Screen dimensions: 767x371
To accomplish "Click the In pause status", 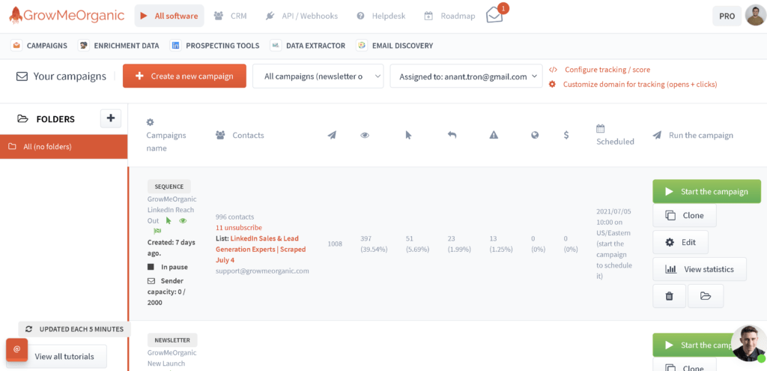I will 167,267.
